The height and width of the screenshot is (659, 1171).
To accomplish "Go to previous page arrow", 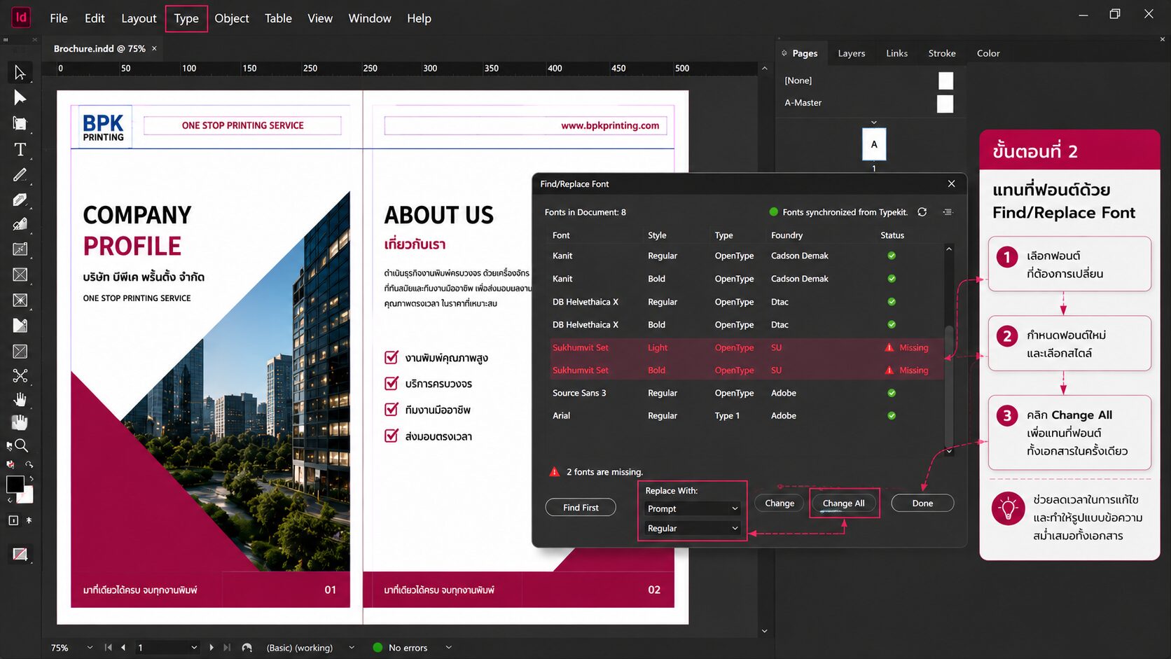I will pyautogui.click(x=123, y=648).
